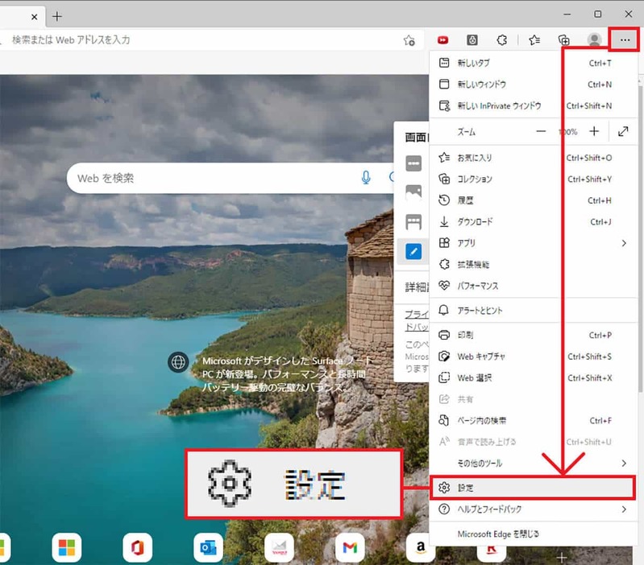Expand the ヘルプとフィードバック submenu arrow
Image resolution: width=644 pixels, height=565 pixels.
(x=624, y=509)
